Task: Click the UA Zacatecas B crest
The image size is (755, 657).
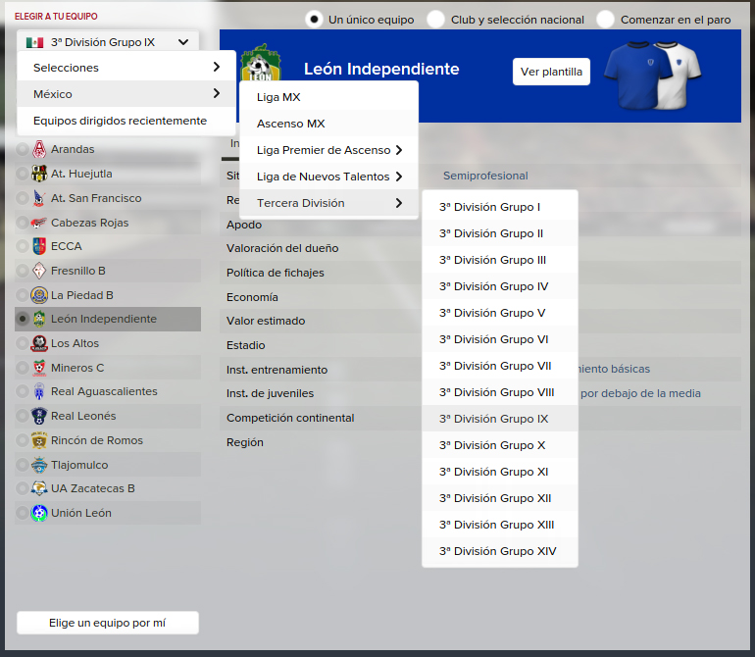Action: (39, 488)
